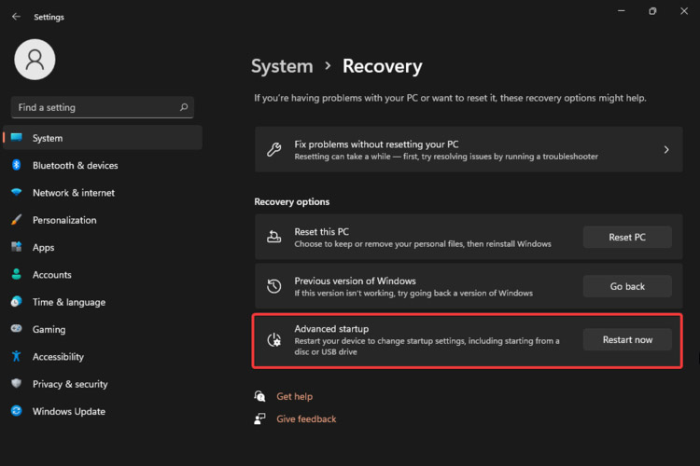Click the Privacy & security shield icon
Screen dimensions: 700x466
[16, 384]
